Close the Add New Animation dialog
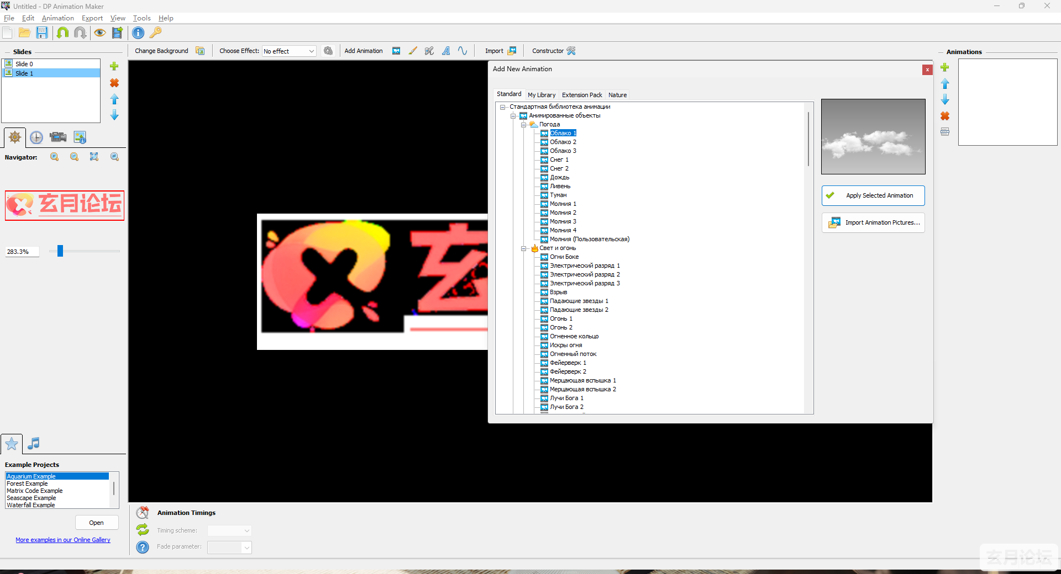 click(927, 70)
